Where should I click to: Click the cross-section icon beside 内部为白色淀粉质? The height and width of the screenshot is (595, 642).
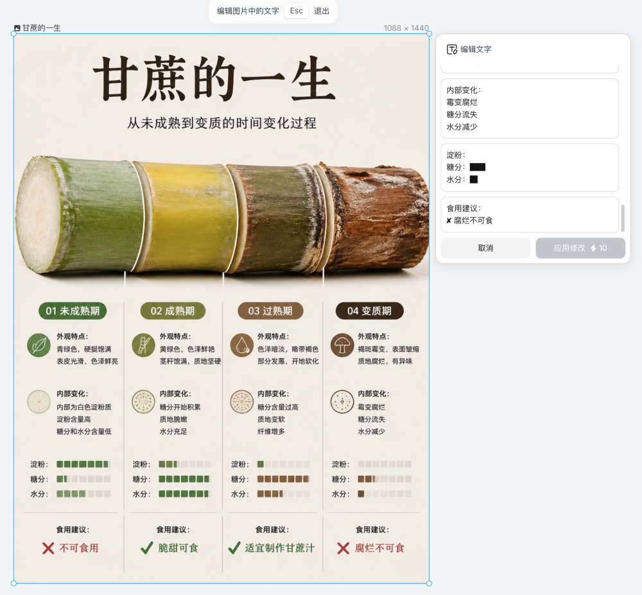coord(39,401)
